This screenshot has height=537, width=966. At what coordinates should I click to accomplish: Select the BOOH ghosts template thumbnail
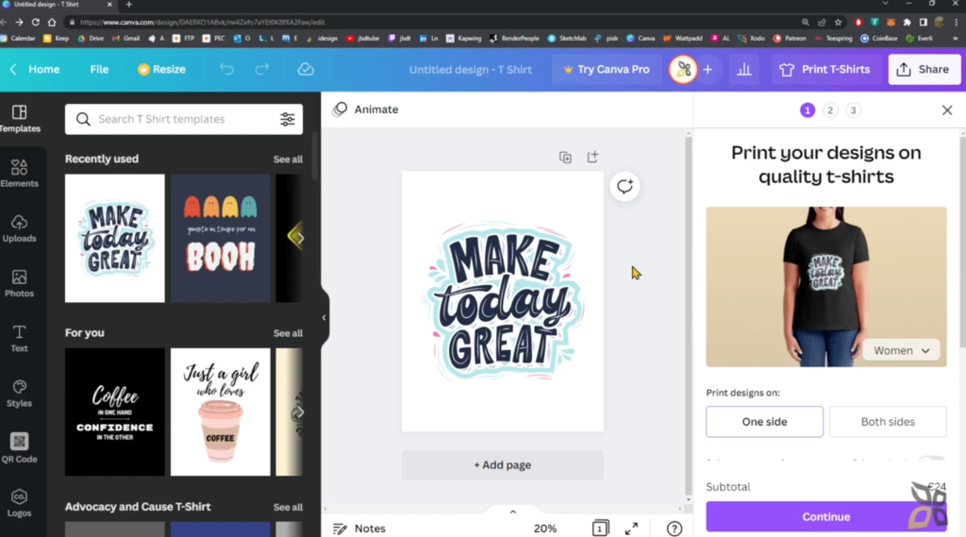pyautogui.click(x=220, y=238)
